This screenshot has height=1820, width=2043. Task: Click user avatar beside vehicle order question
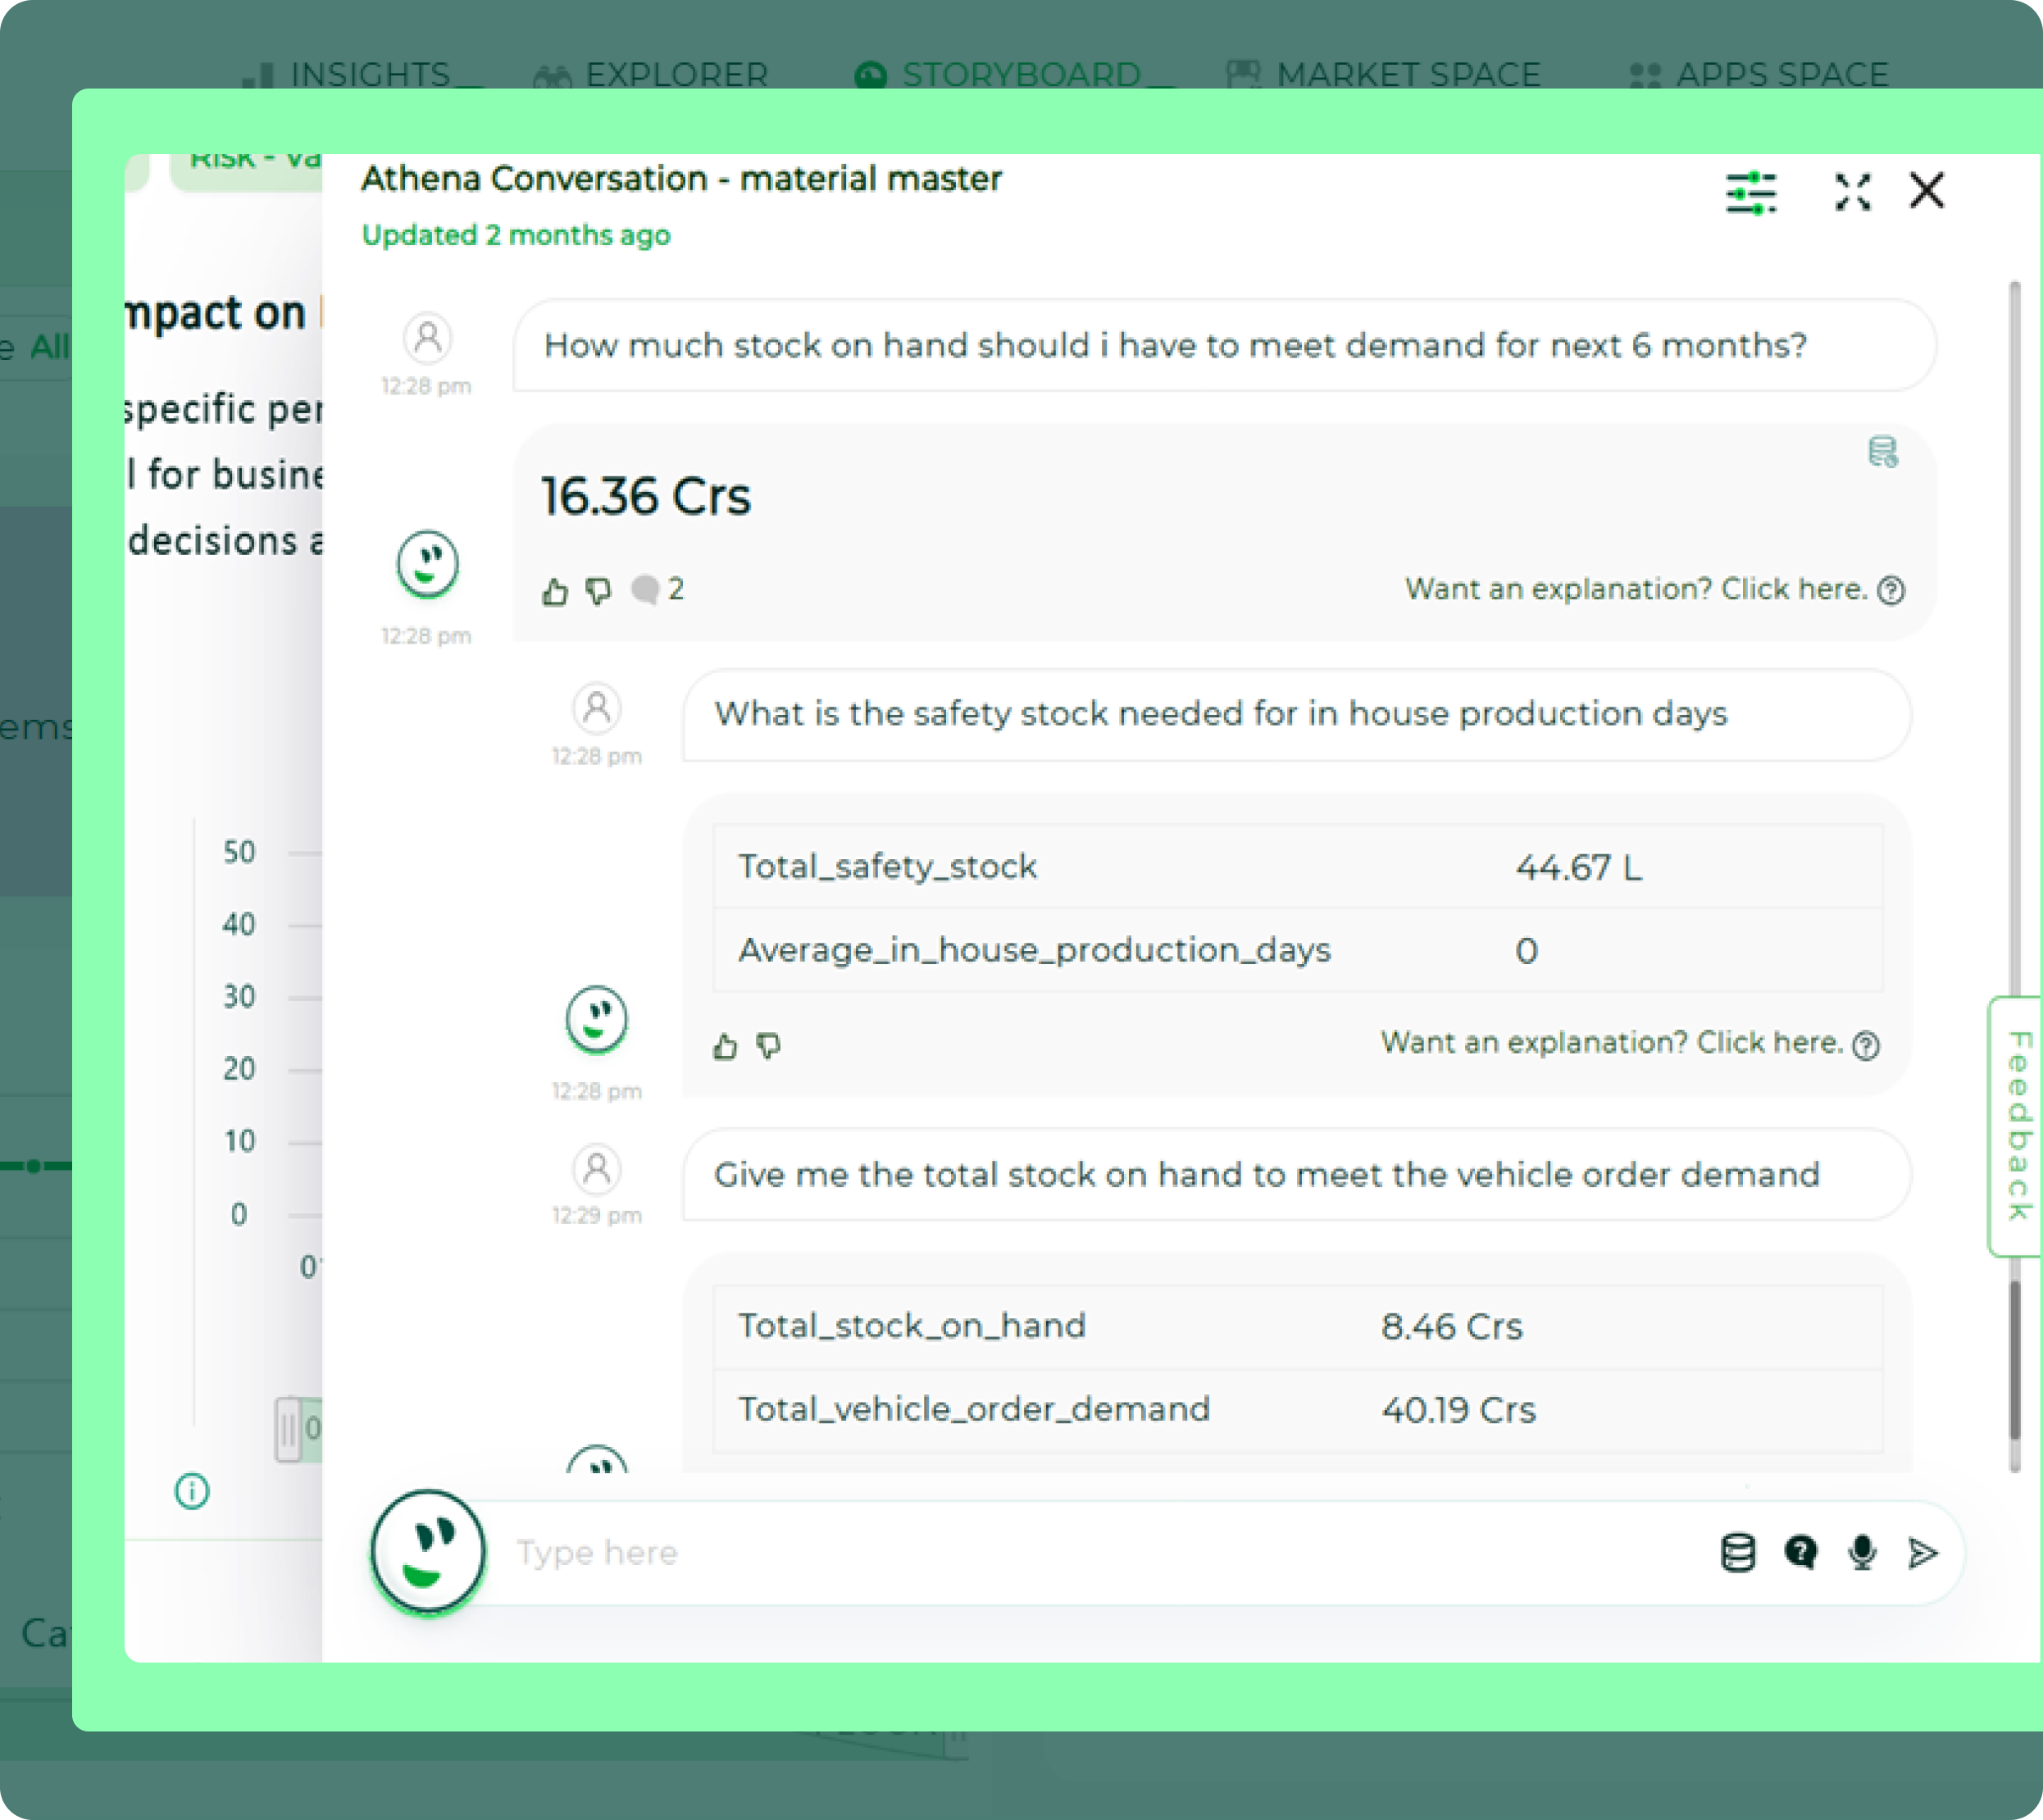[x=597, y=1168]
